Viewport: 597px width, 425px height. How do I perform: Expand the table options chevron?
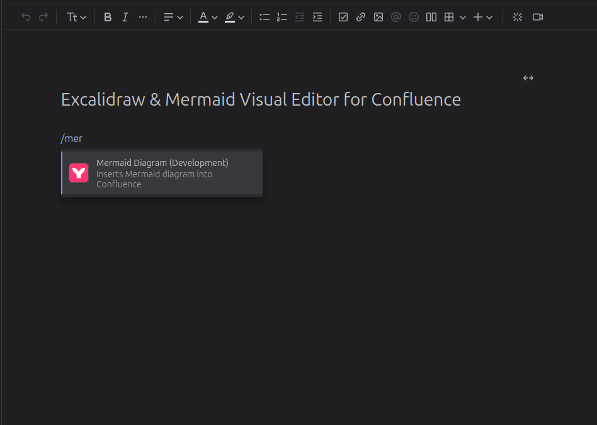coord(463,18)
